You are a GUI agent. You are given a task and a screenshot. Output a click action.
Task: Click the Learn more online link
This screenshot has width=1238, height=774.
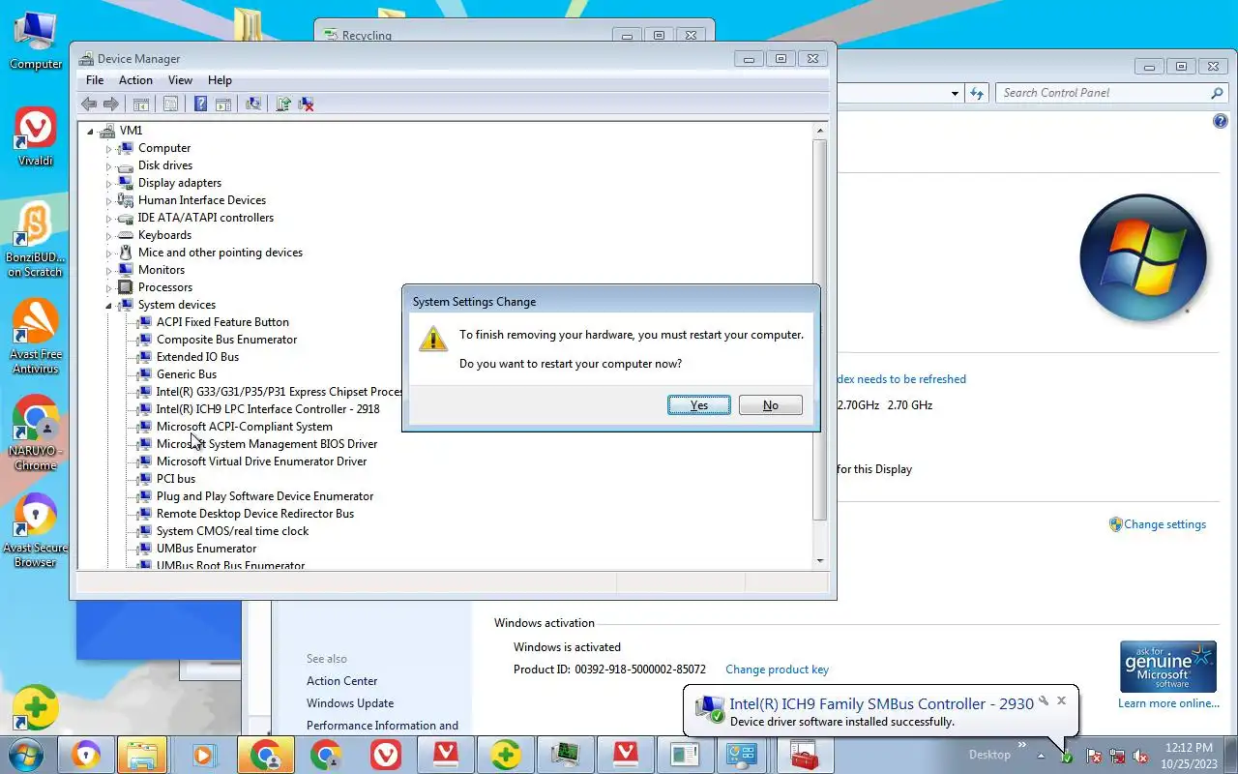1168,703
